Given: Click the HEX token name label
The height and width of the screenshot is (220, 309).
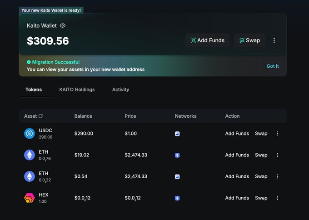Looking at the screenshot, I should [44, 195].
